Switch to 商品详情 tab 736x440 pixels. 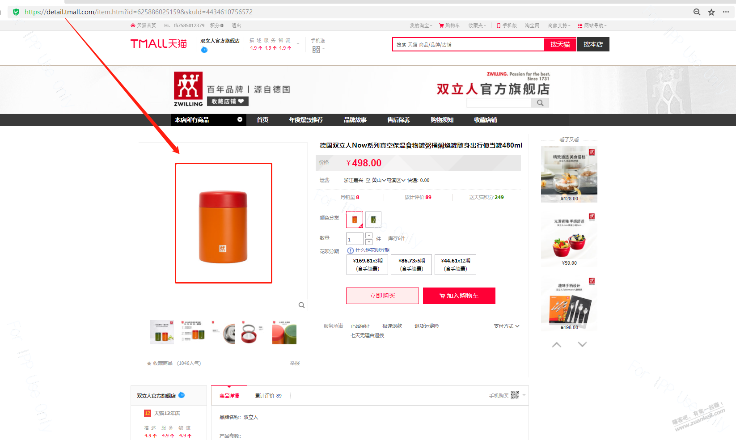click(x=229, y=396)
